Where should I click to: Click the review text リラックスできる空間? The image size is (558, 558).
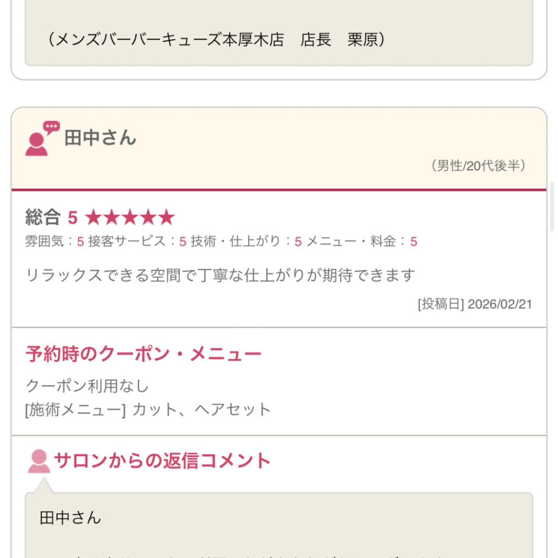coord(220,275)
